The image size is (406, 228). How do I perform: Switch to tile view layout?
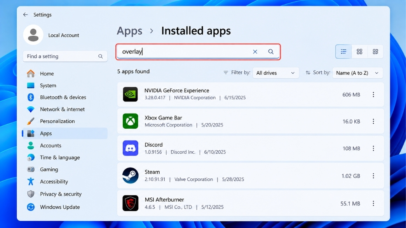point(375,52)
